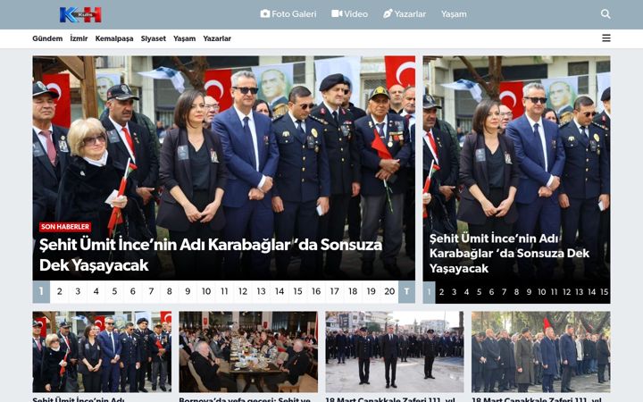Select slide 16 in main slider pagination
The image size is (643, 402).
[316, 291]
